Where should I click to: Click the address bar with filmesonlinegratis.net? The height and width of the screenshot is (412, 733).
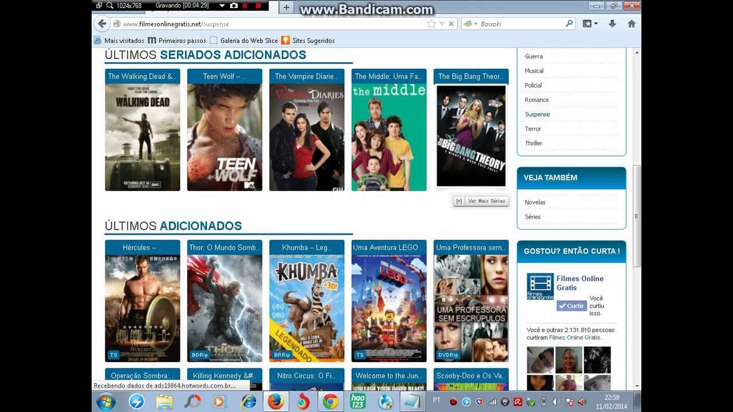[269, 24]
